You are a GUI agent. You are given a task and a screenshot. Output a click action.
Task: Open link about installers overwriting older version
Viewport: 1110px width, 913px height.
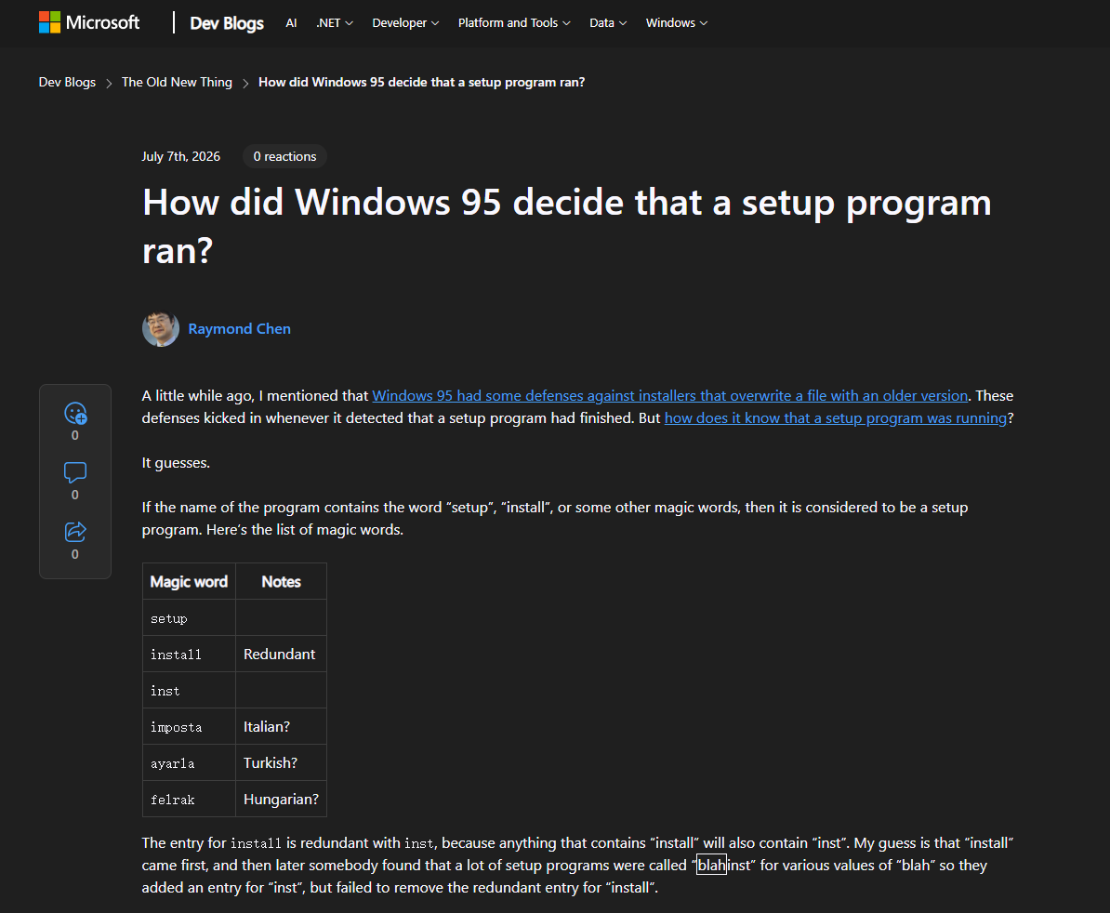point(669,396)
